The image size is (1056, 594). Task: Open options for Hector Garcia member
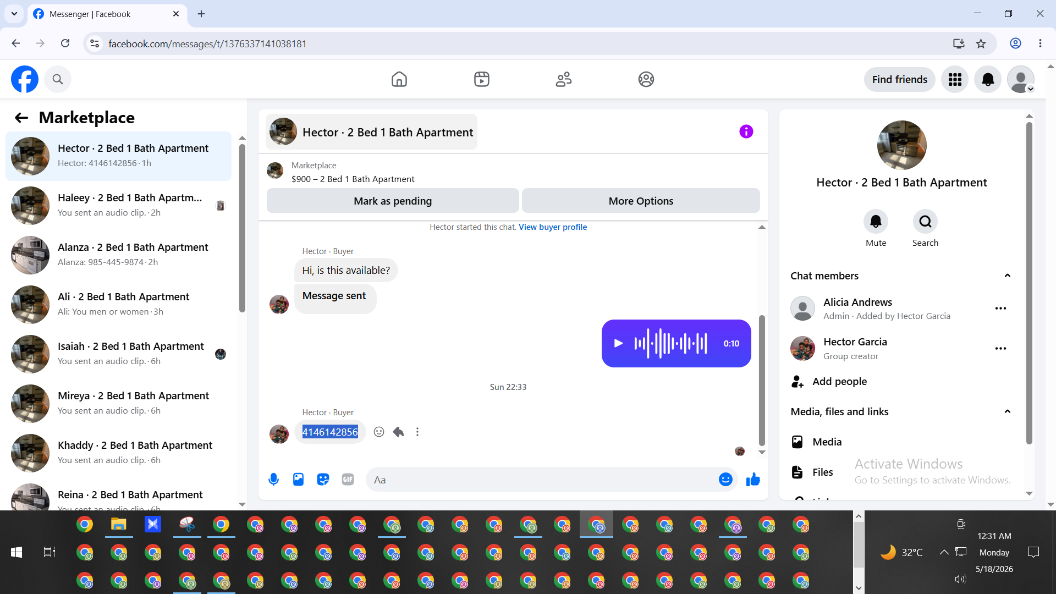1000,349
